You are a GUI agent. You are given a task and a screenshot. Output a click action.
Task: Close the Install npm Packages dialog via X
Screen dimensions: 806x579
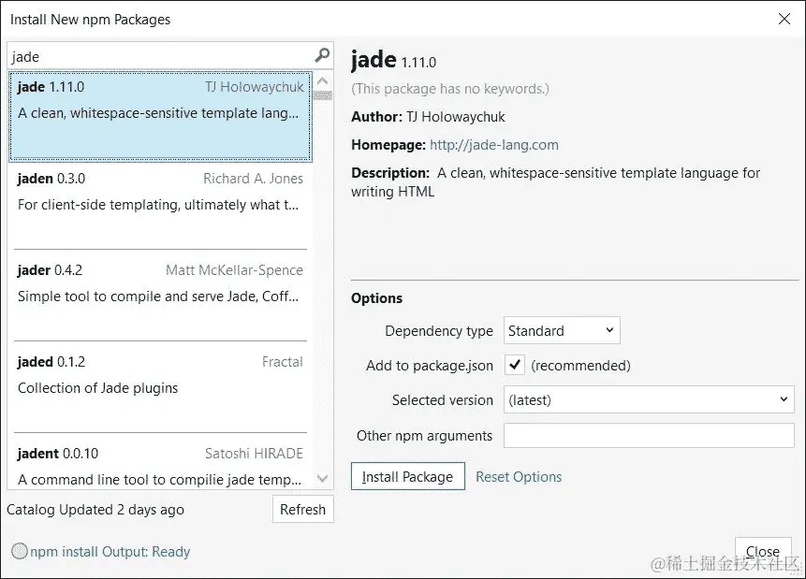point(784,19)
